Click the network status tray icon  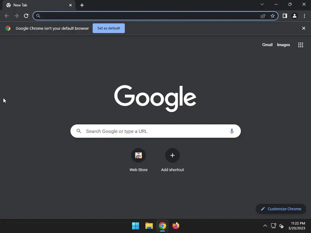pyautogui.click(x=274, y=226)
